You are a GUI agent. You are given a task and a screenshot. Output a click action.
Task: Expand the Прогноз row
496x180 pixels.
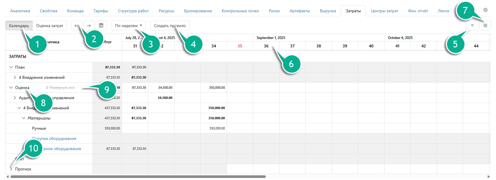pyautogui.click(x=11, y=169)
